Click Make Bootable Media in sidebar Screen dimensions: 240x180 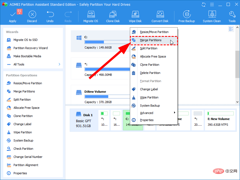[27, 56]
